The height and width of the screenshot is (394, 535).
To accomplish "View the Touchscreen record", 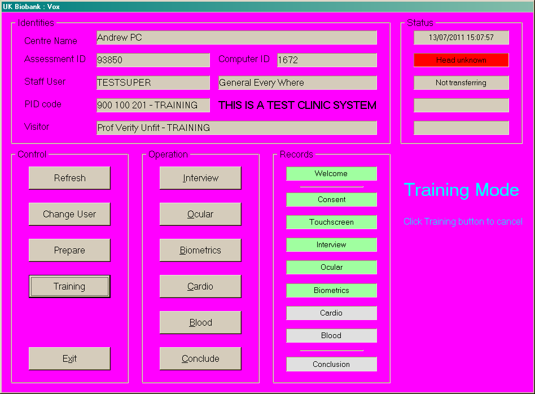I will (x=331, y=222).
